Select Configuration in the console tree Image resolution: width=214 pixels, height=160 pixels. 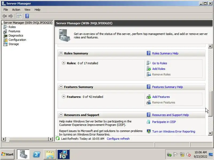pos(17,40)
